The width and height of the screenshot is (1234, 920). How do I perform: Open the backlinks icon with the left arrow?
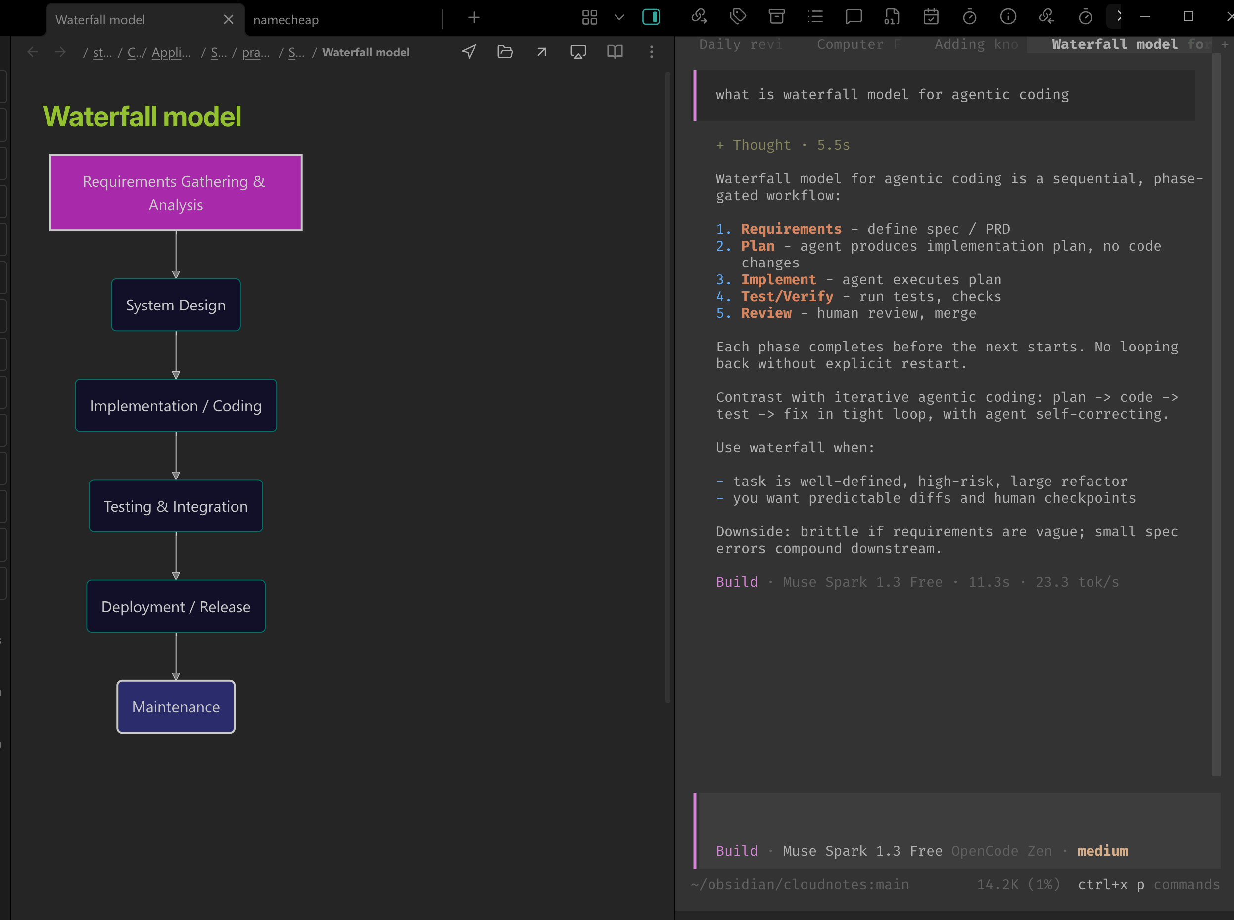point(1046,17)
